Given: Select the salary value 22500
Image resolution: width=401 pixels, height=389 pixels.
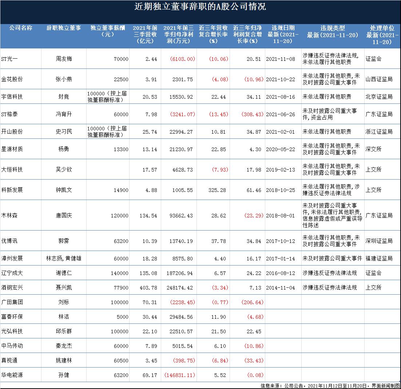Looking at the screenshot, I should [x=121, y=80].
